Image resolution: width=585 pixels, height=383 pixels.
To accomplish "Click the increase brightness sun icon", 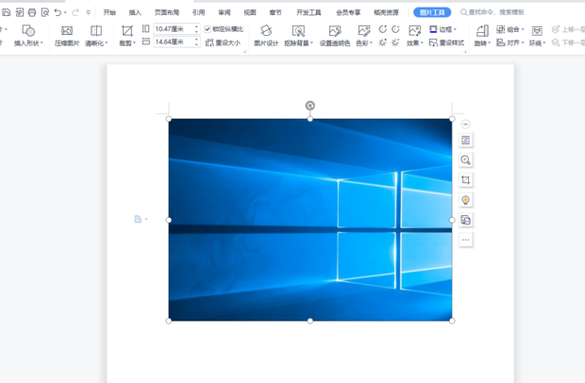I will pos(382,42).
